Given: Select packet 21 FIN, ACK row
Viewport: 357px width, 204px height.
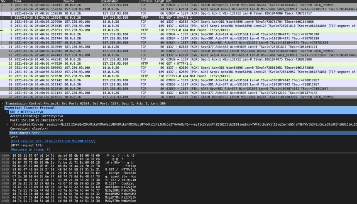Looking at the screenshot, I should point(178,89).
